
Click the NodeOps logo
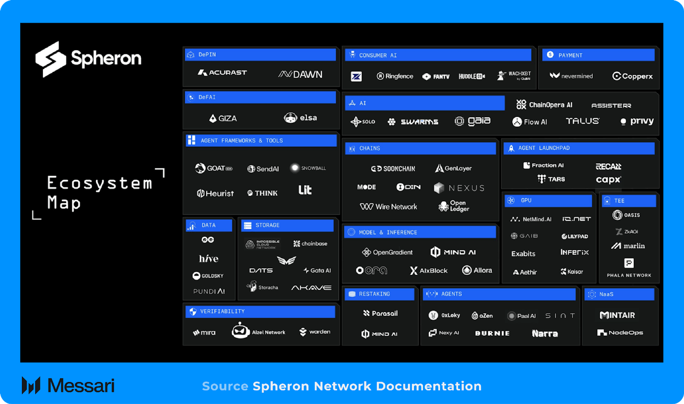click(620, 333)
